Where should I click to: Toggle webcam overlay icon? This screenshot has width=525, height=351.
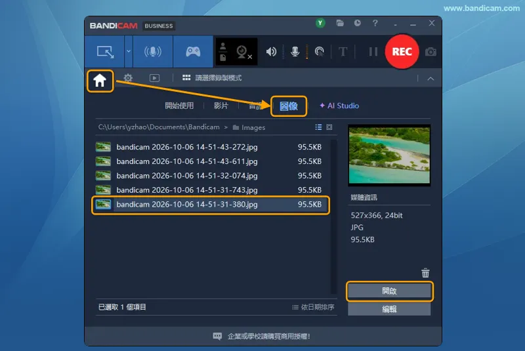click(242, 52)
